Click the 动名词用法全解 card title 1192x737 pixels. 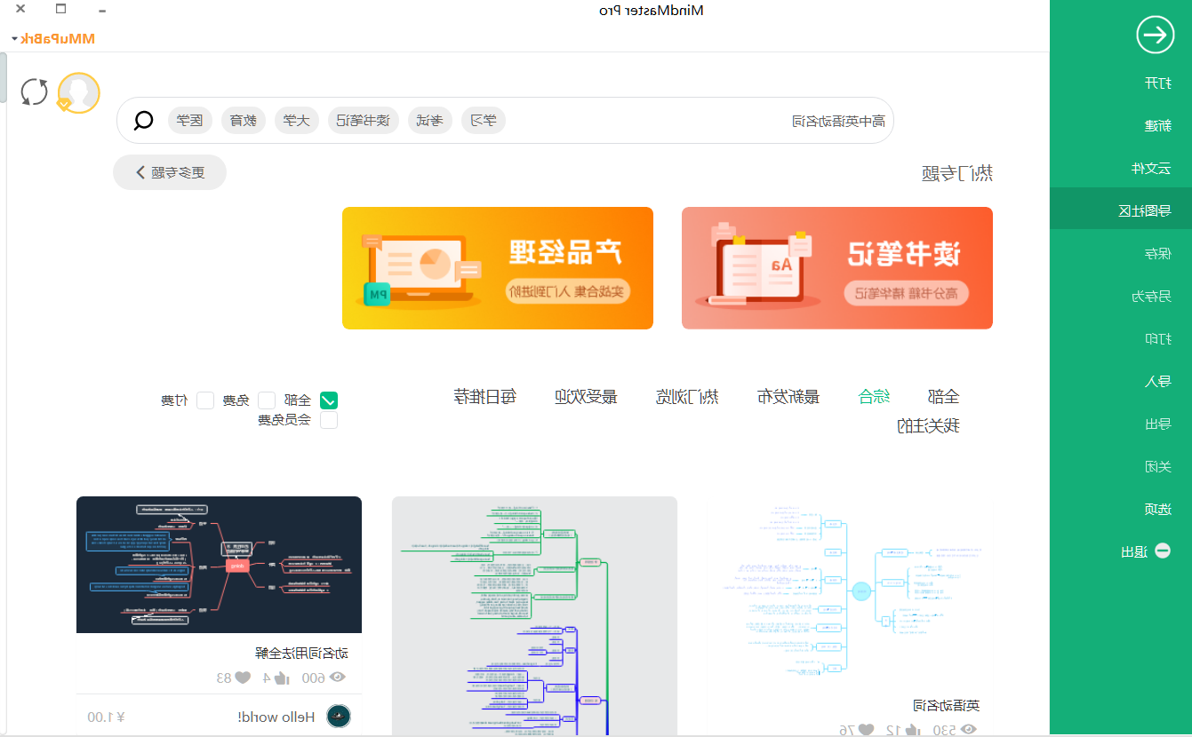[302, 653]
